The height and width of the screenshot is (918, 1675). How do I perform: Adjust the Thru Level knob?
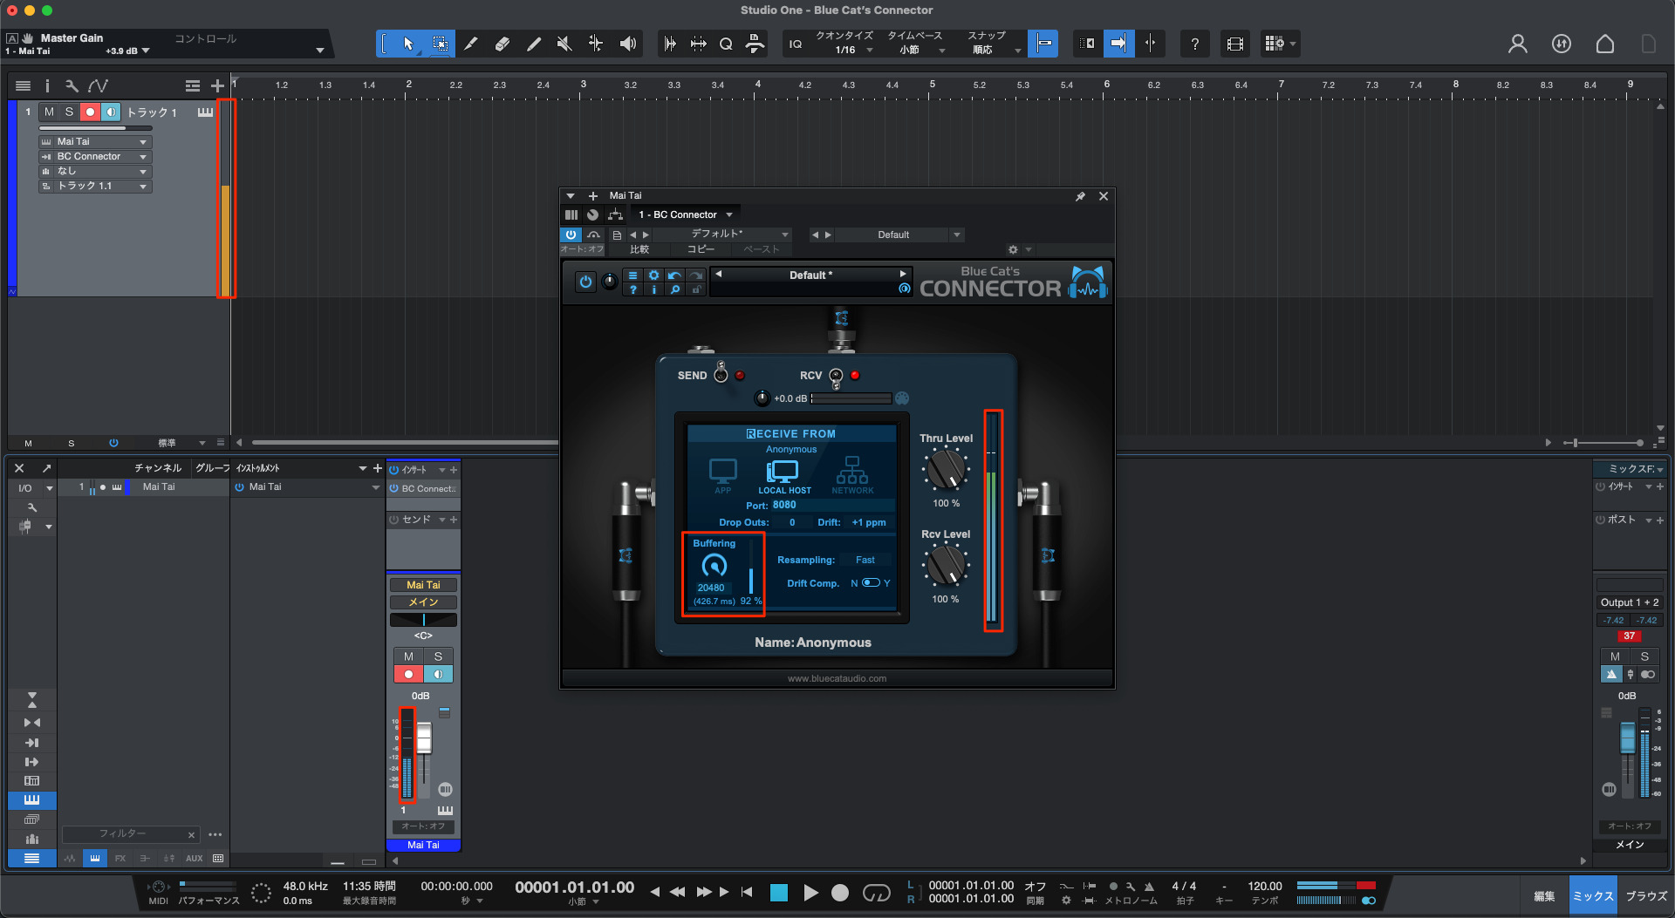tap(946, 470)
